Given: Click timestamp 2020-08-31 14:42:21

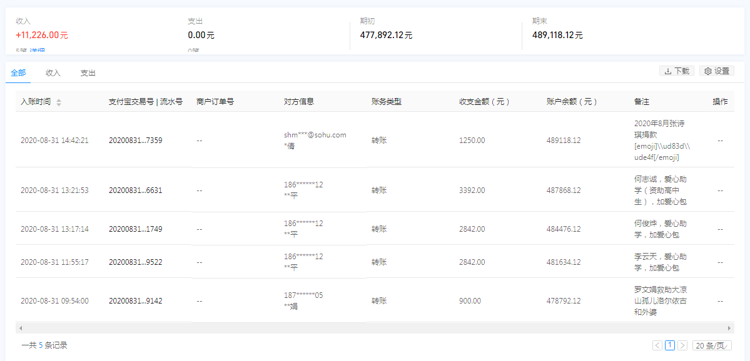Looking at the screenshot, I should (54, 141).
